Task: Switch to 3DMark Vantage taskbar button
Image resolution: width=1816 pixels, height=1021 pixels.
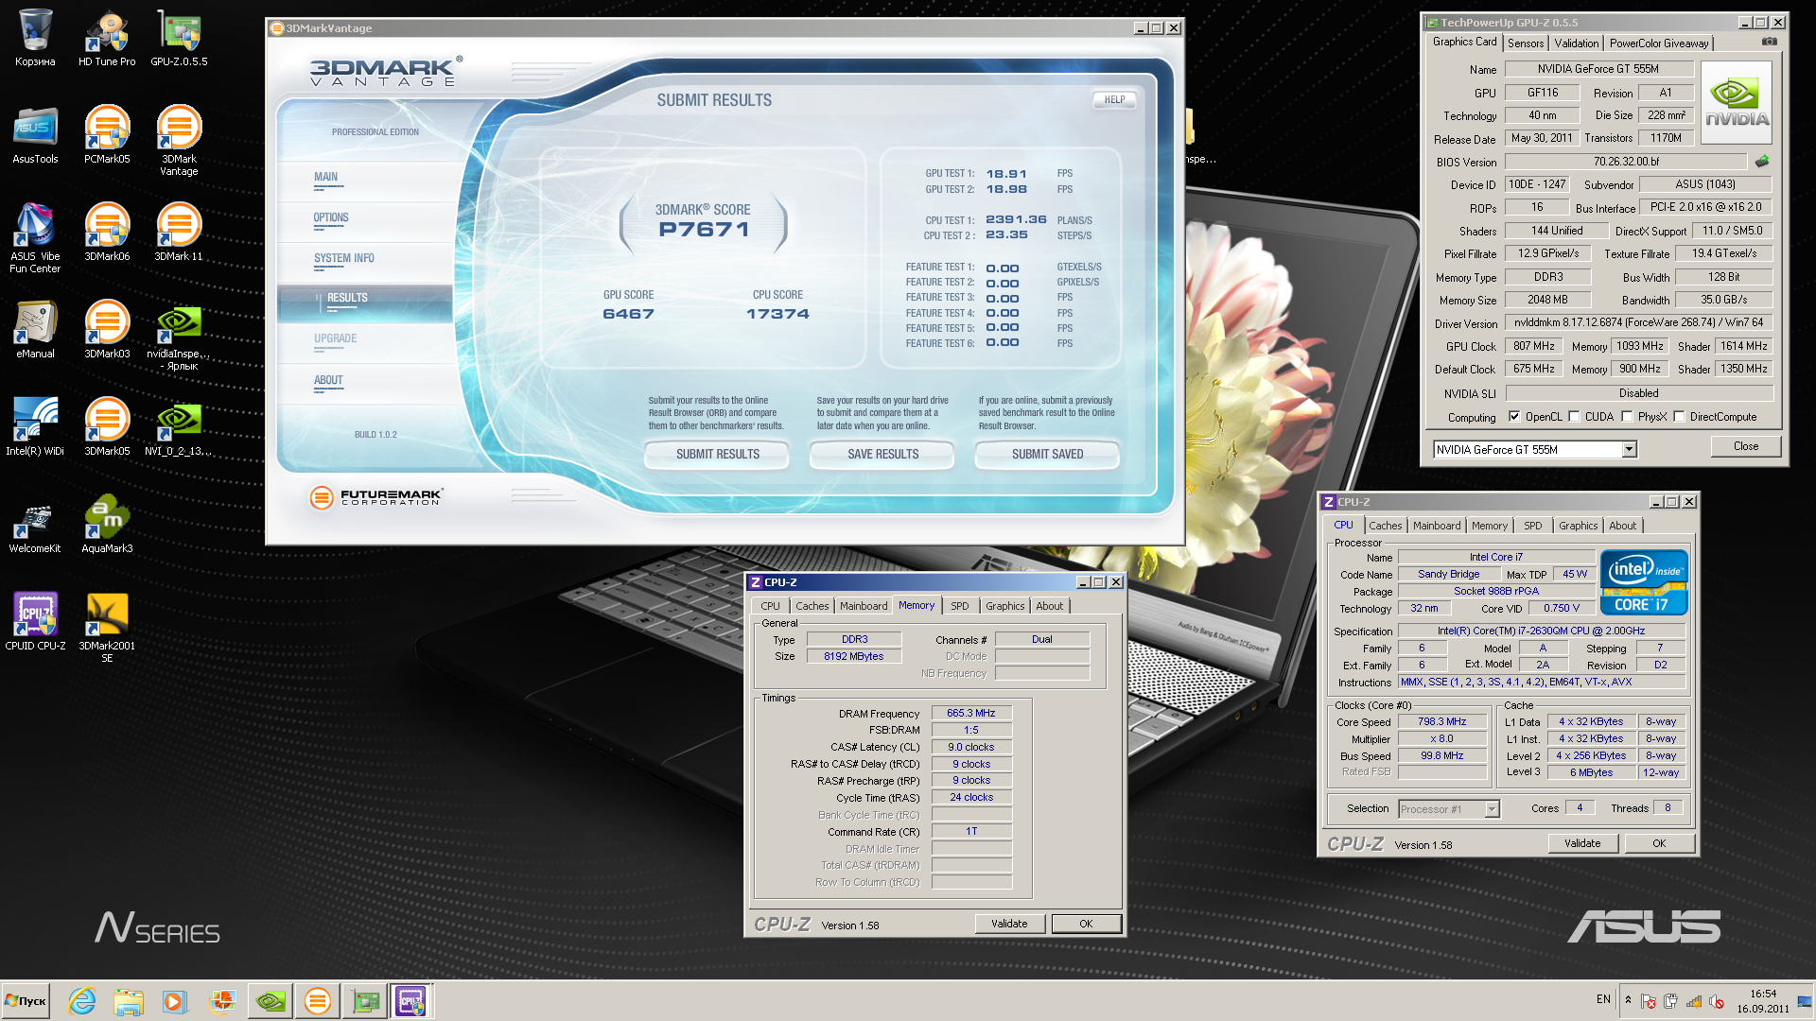Action: tap(318, 1000)
